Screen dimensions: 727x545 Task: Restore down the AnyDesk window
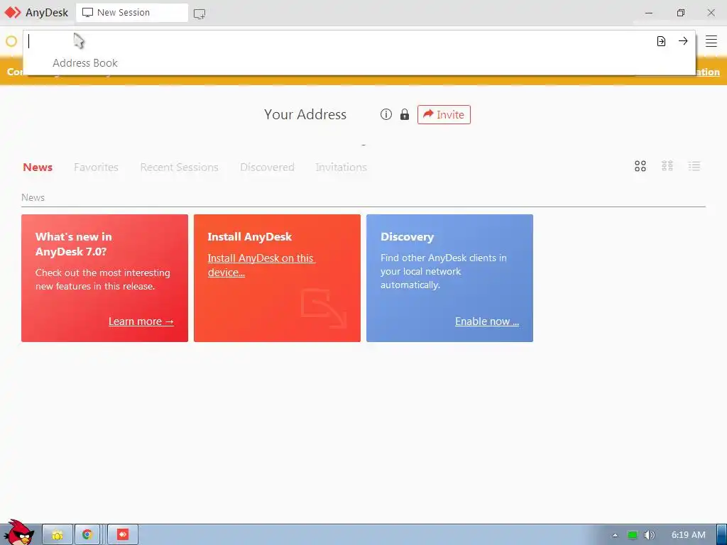[x=680, y=13]
